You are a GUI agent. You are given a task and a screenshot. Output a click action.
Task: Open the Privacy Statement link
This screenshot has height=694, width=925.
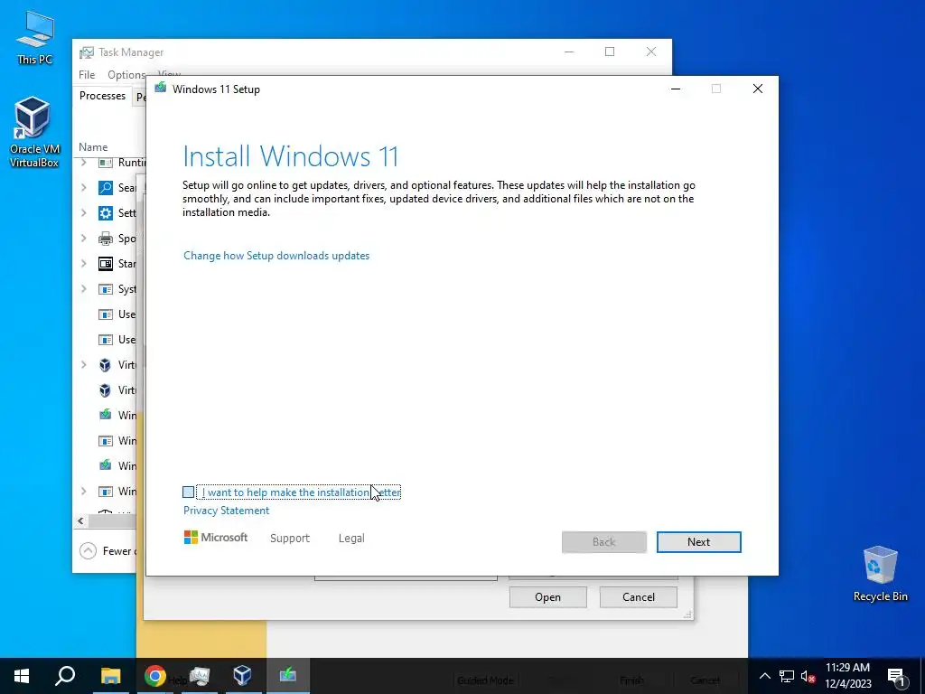pyautogui.click(x=226, y=511)
